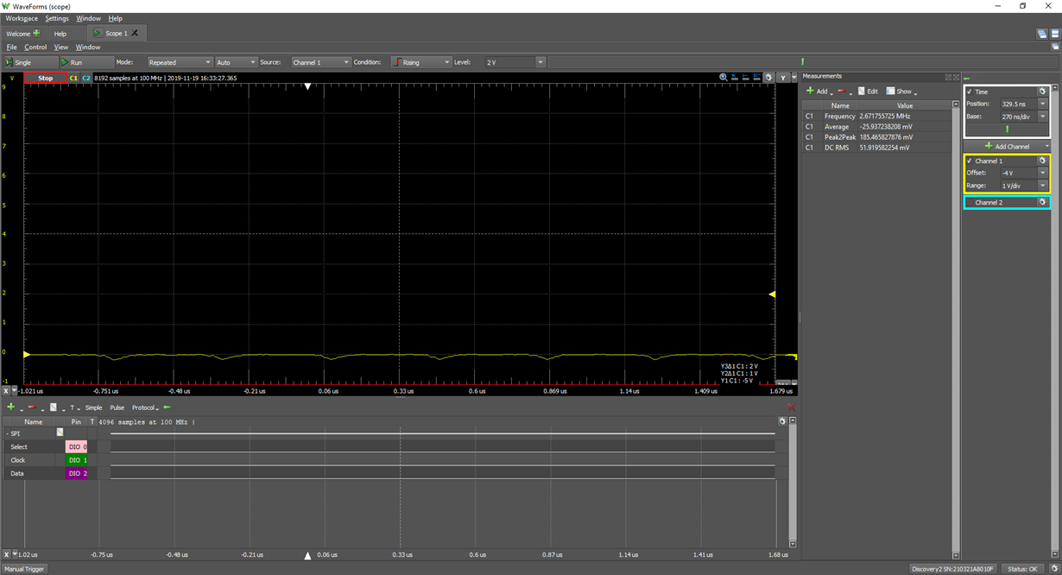Open the Mode Repeated dropdown
Viewport: 1062px width, 575px height.
coord(179,62)
